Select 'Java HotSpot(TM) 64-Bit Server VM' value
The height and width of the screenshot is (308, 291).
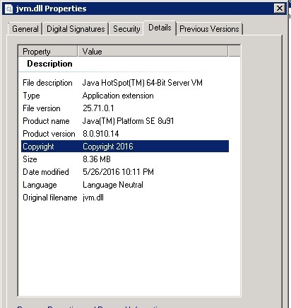tap(142, 83)
